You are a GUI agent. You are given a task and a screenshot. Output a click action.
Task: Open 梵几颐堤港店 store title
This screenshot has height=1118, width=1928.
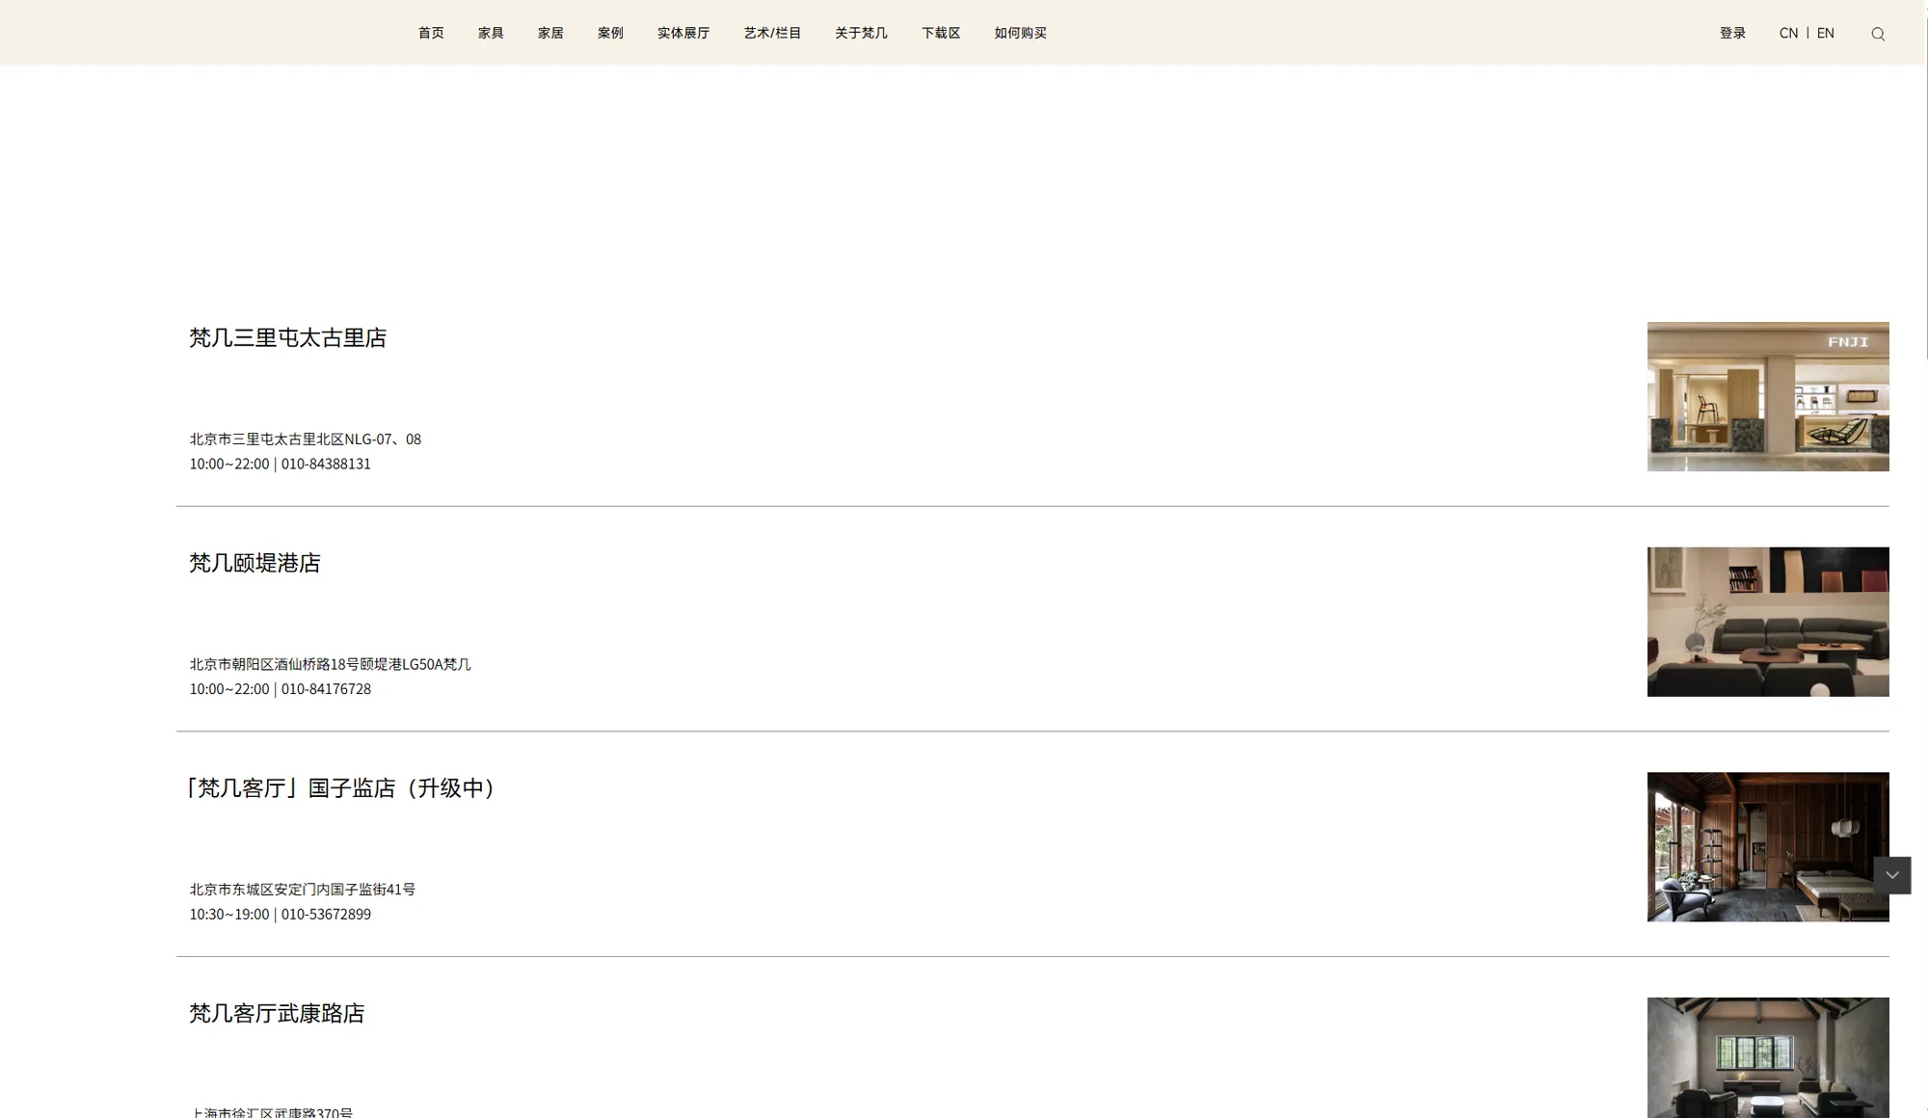(x=254, y=563)
